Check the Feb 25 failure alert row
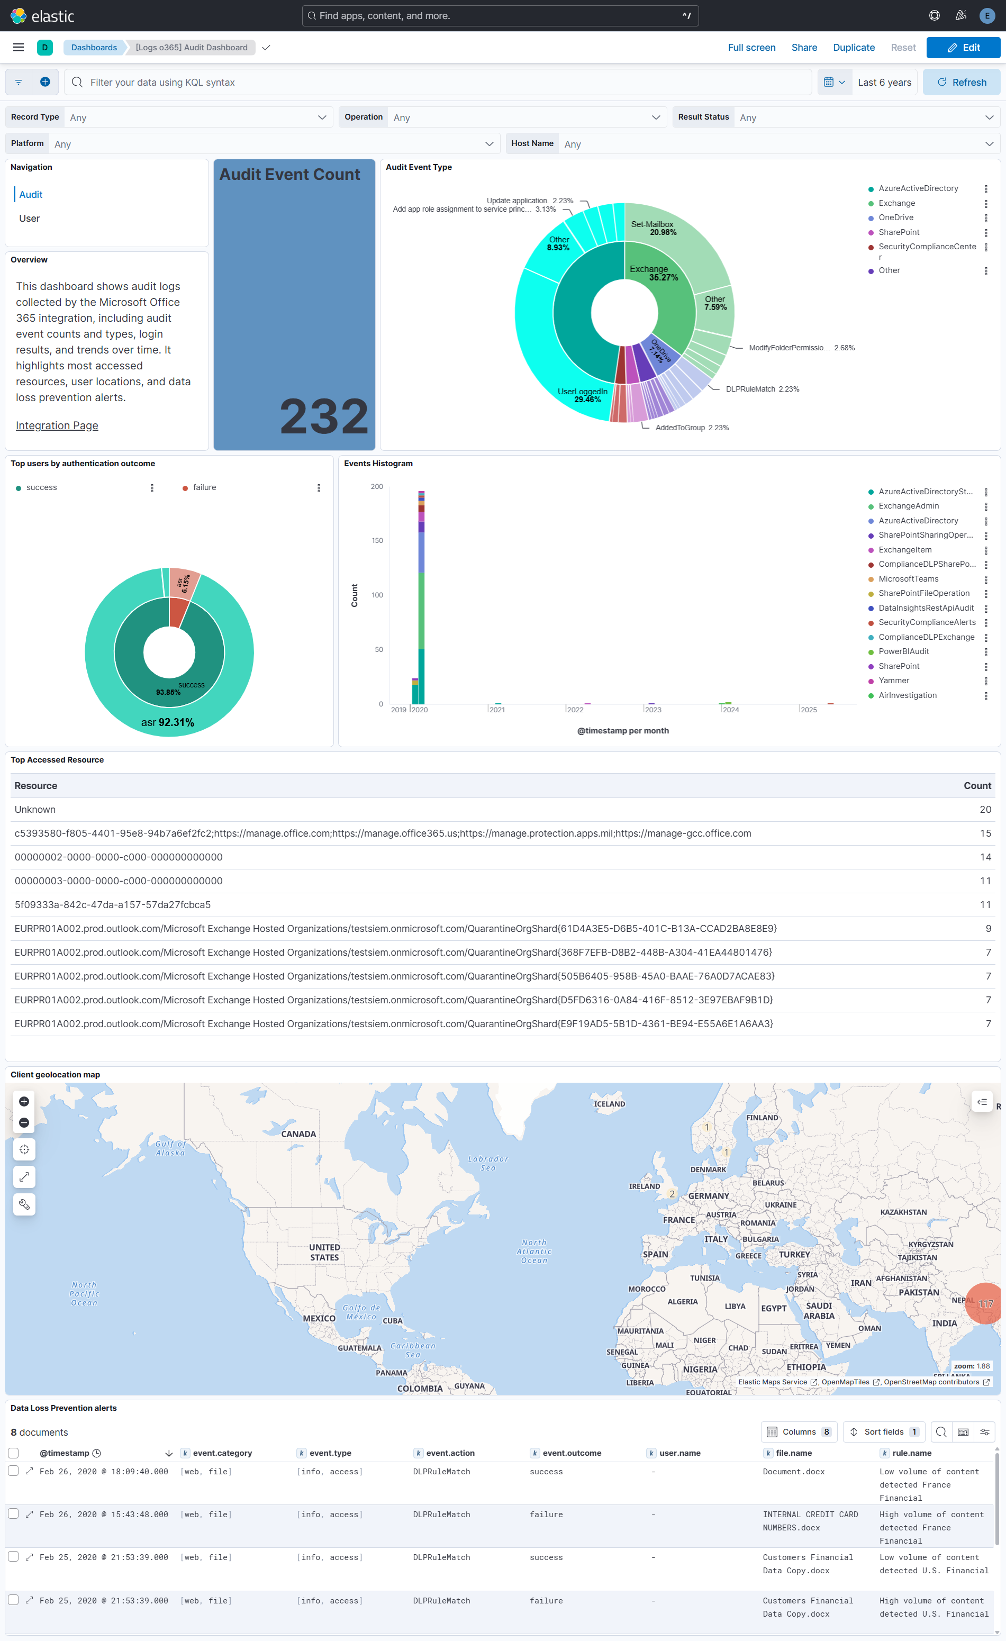 tap(13, 1600)
